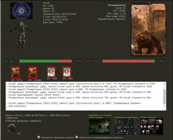
Task: Click the second white creature icon with HP -300
Action: click(x=67, y=72)
